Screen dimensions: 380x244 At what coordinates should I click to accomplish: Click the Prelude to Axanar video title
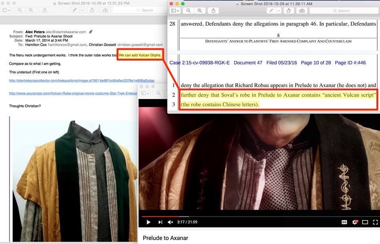165,238
